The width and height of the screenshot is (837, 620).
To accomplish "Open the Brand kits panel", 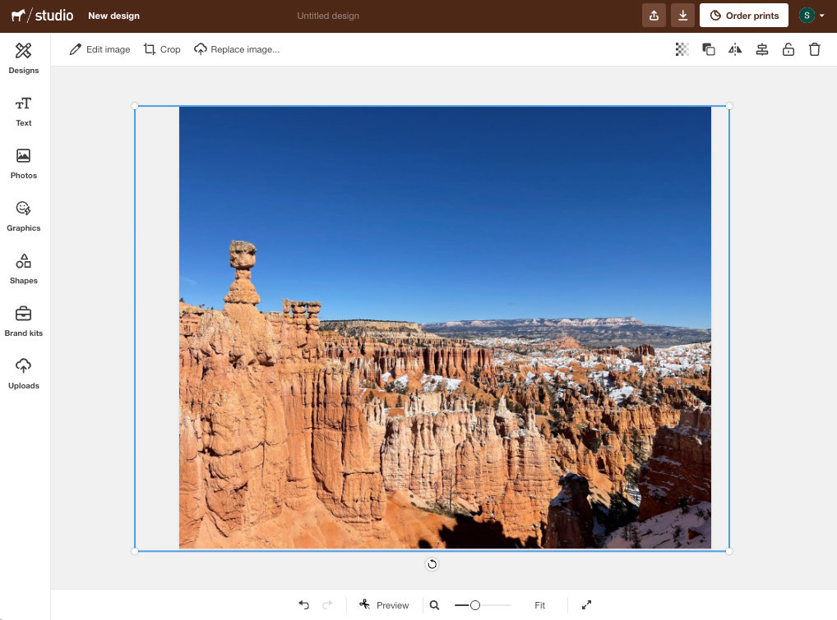I will (x=23, y=320).
